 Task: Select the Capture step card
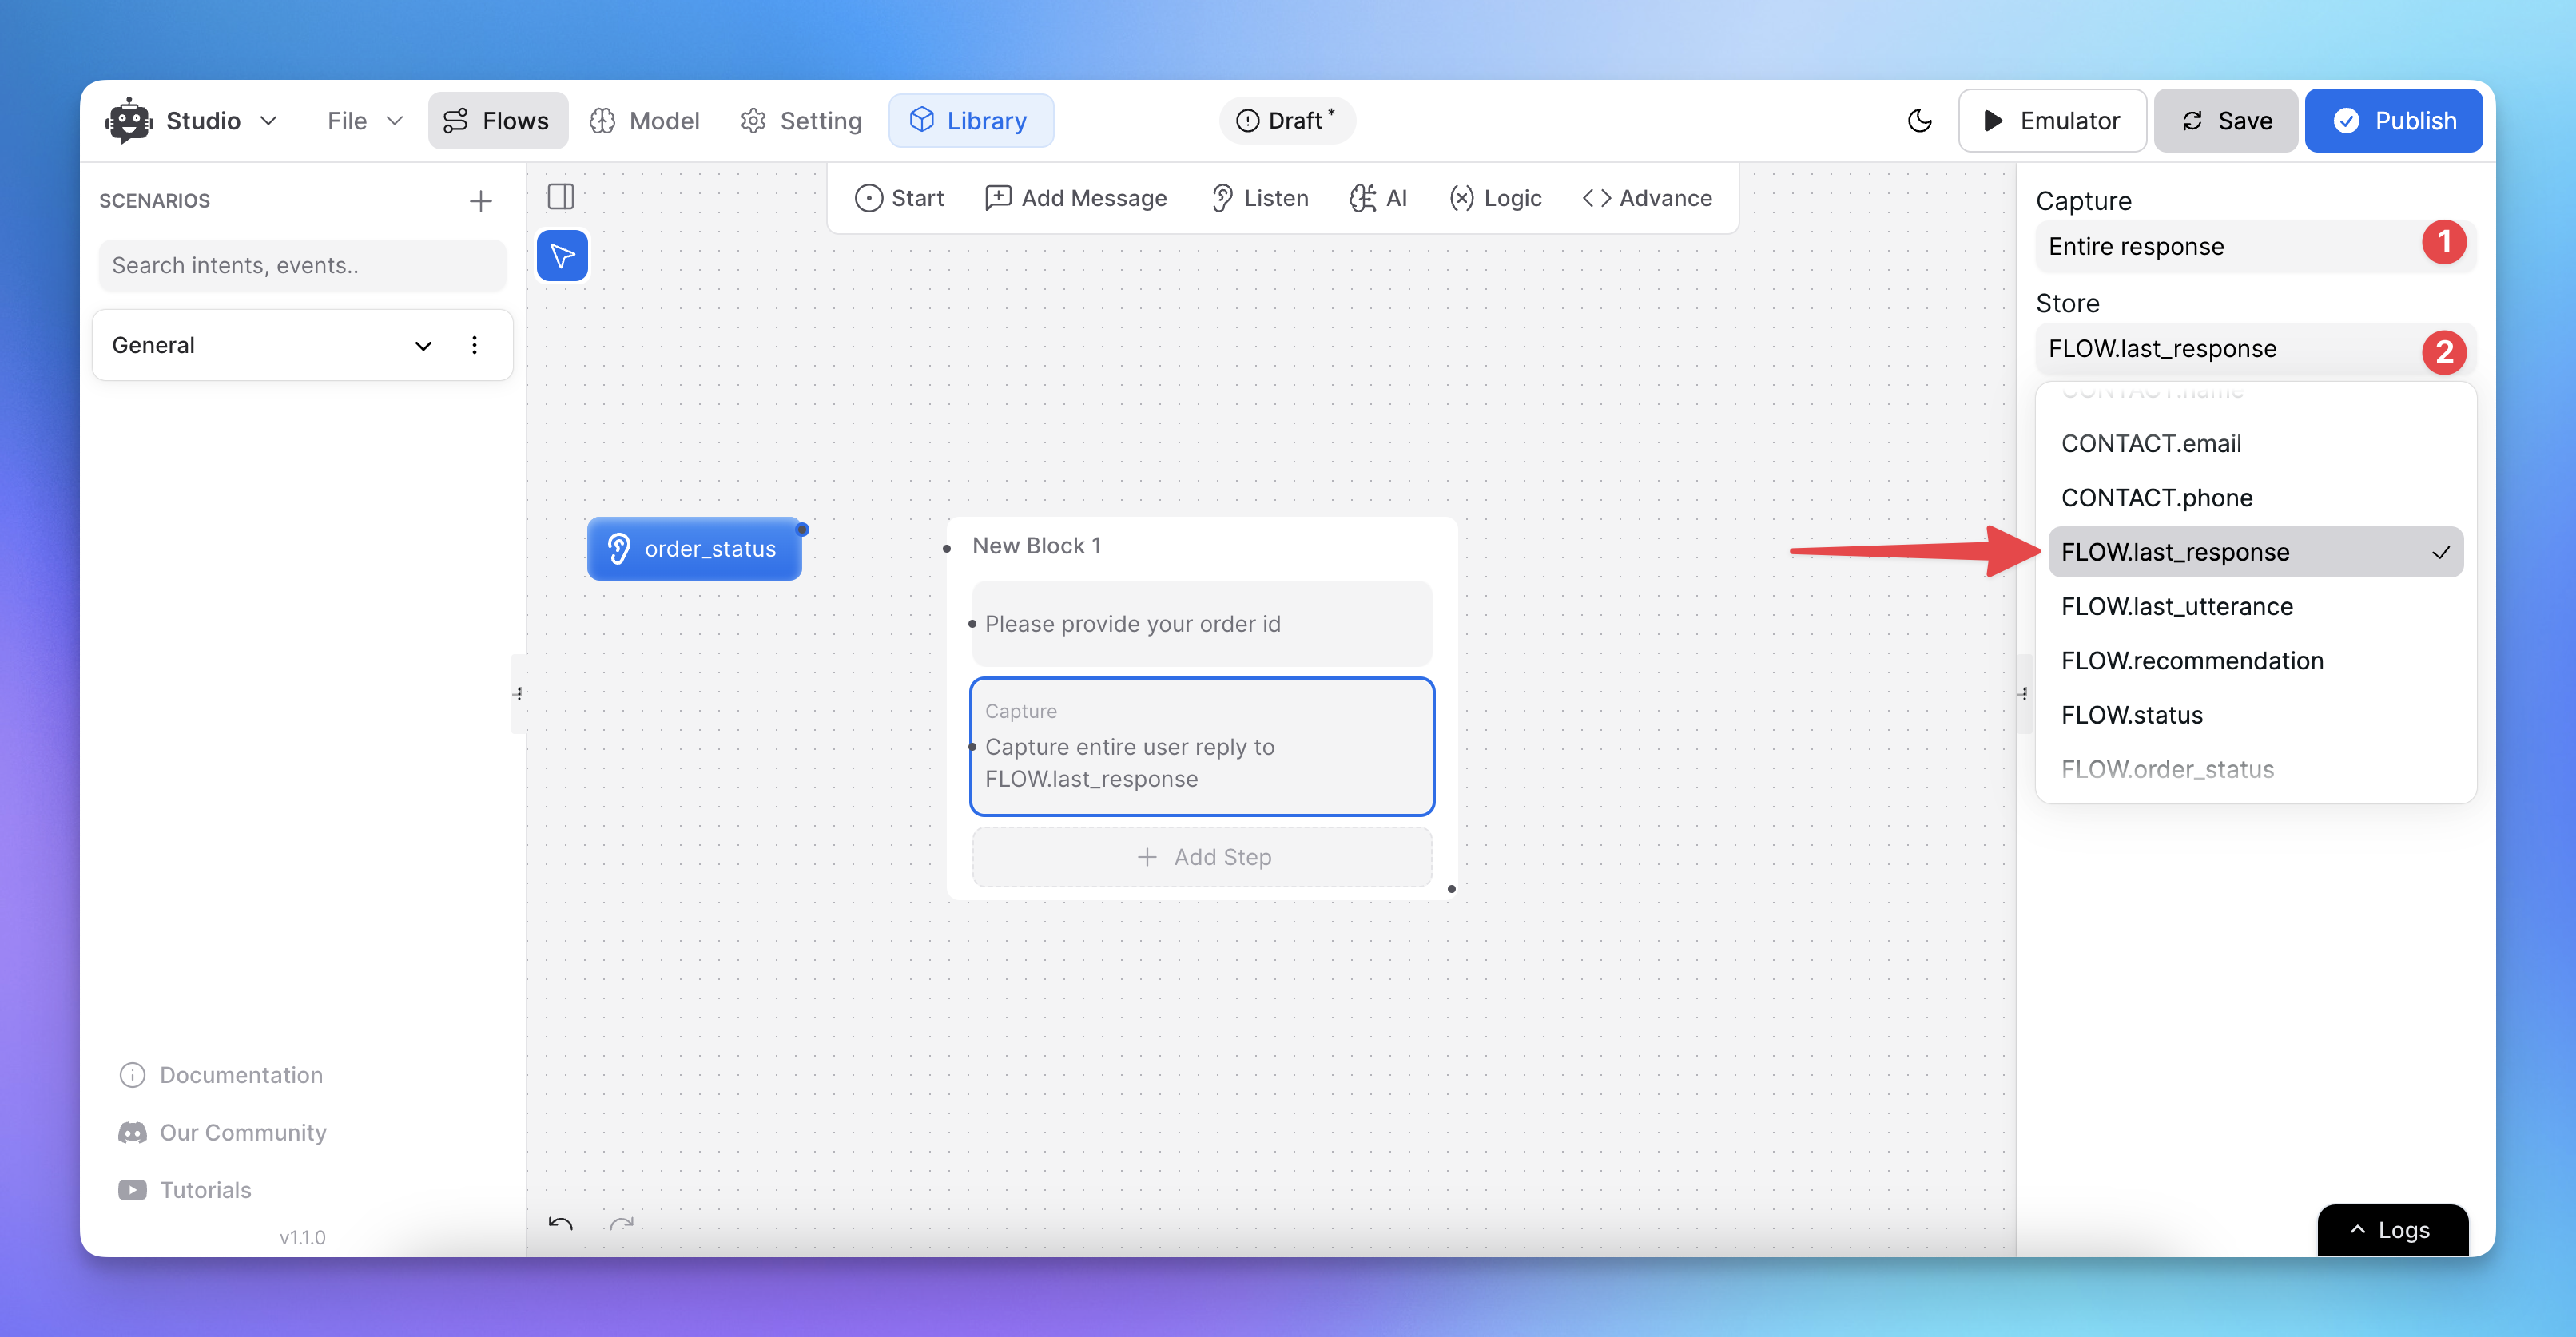[x=1202, y=747]
